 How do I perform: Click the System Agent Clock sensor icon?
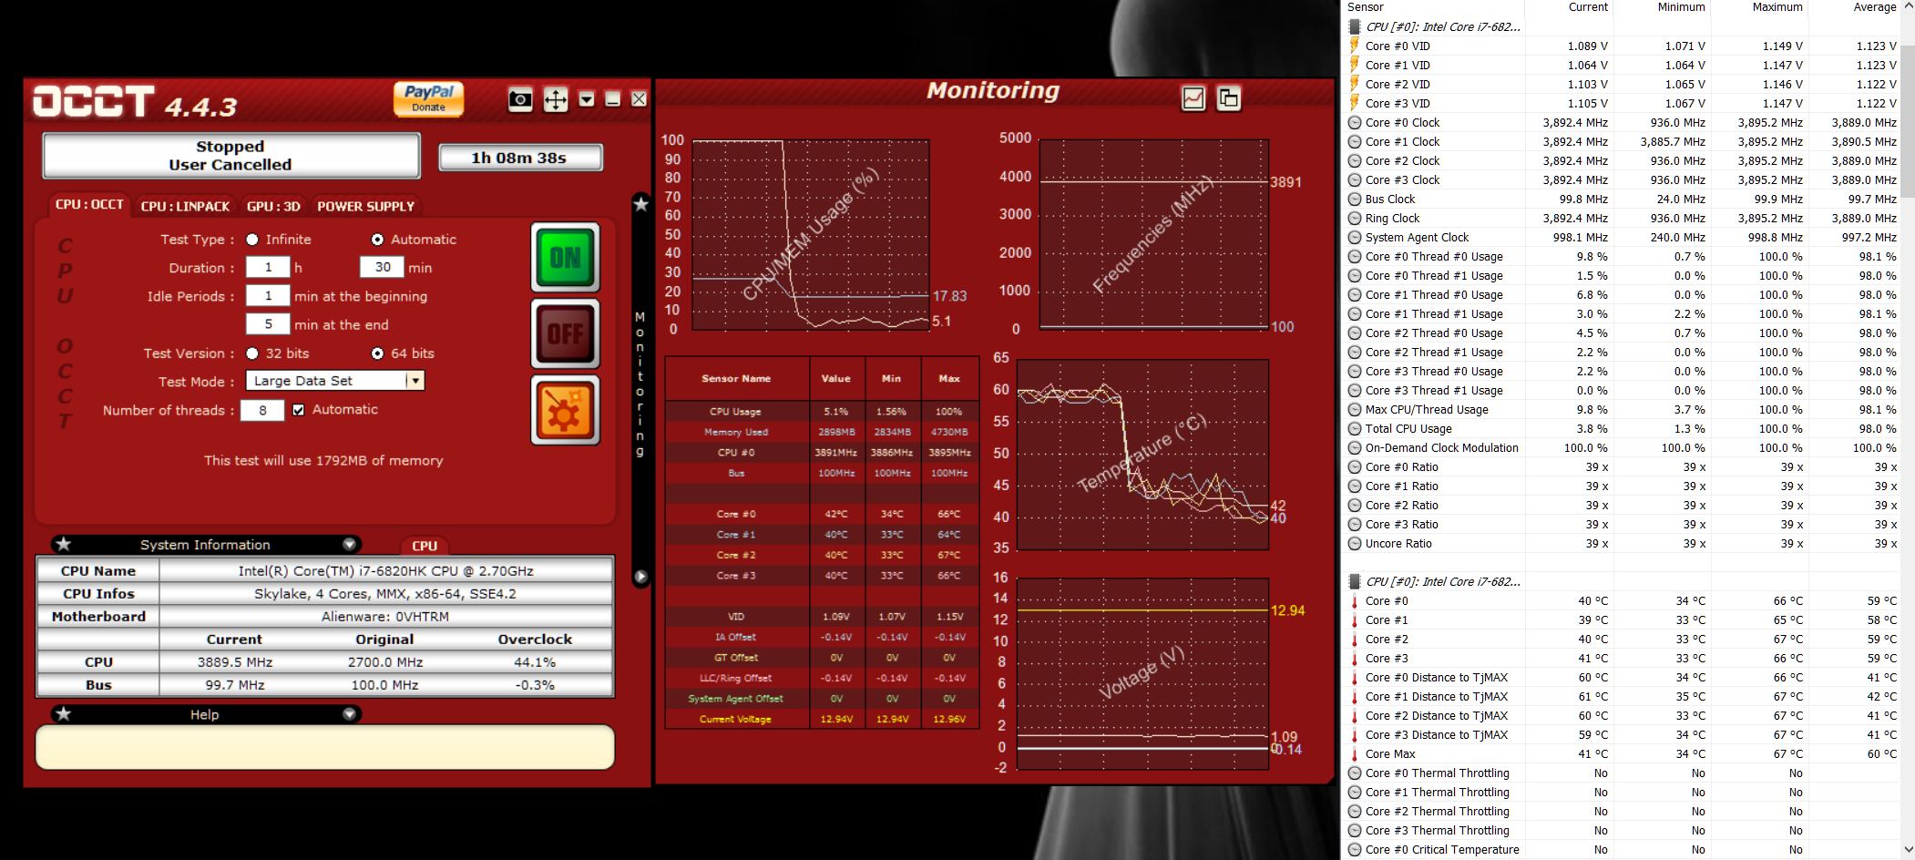pos(1355,238)
